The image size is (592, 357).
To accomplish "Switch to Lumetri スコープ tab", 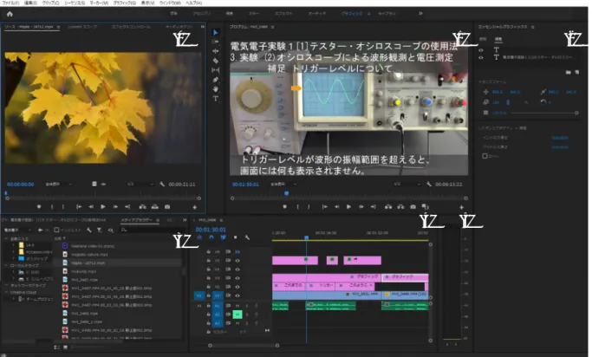I will tap(82, 27).
